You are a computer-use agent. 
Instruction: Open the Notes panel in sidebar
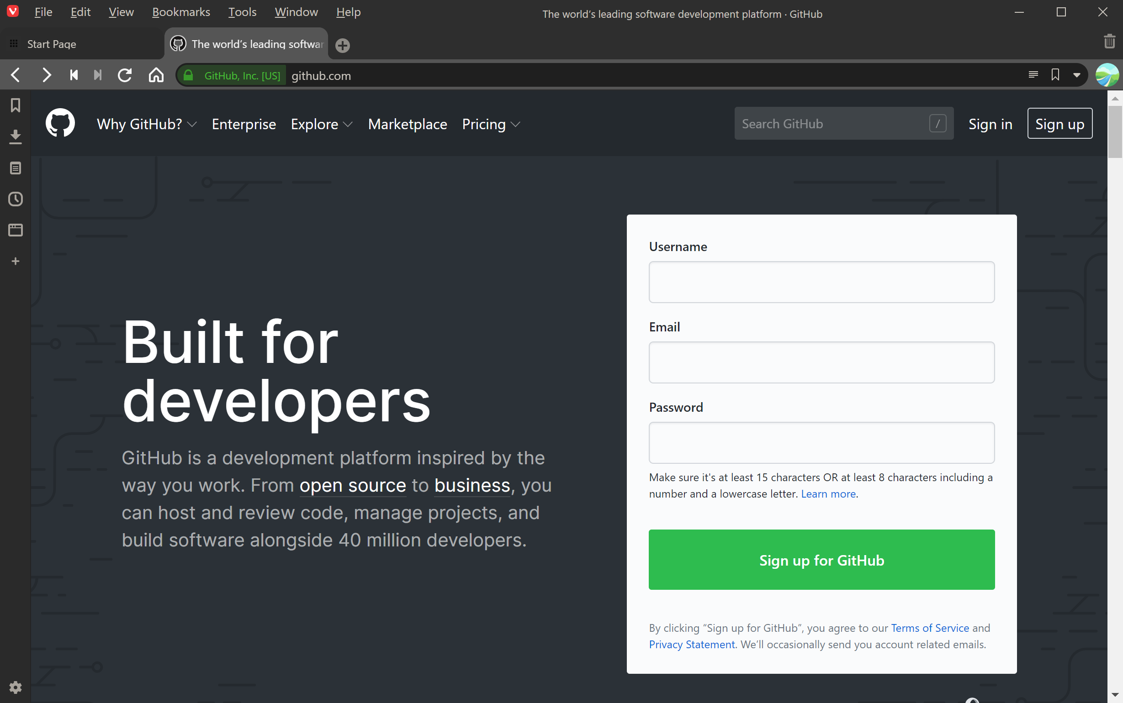(16, 168)
